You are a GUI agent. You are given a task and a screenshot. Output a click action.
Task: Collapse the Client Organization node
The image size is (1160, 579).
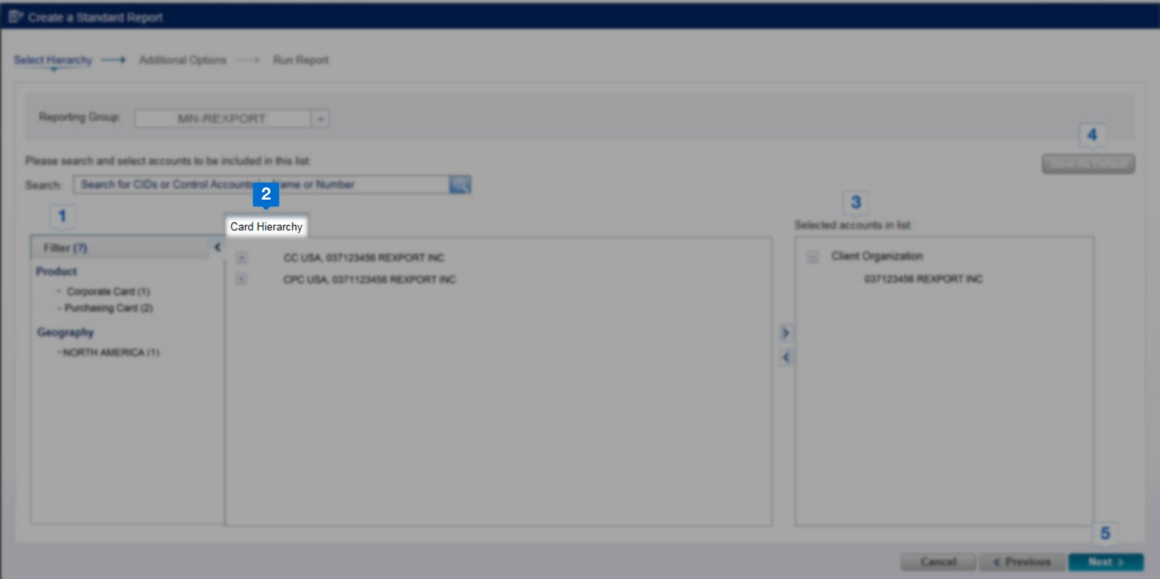[x=812, y=257]
